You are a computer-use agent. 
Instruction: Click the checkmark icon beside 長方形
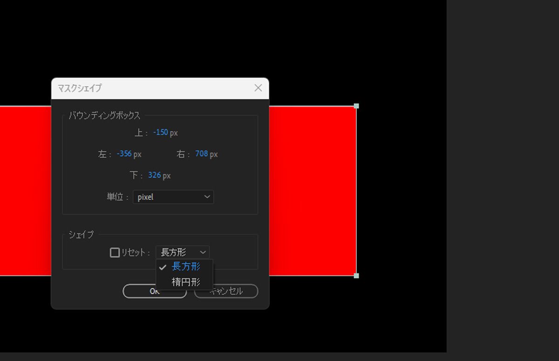(163, 267)
